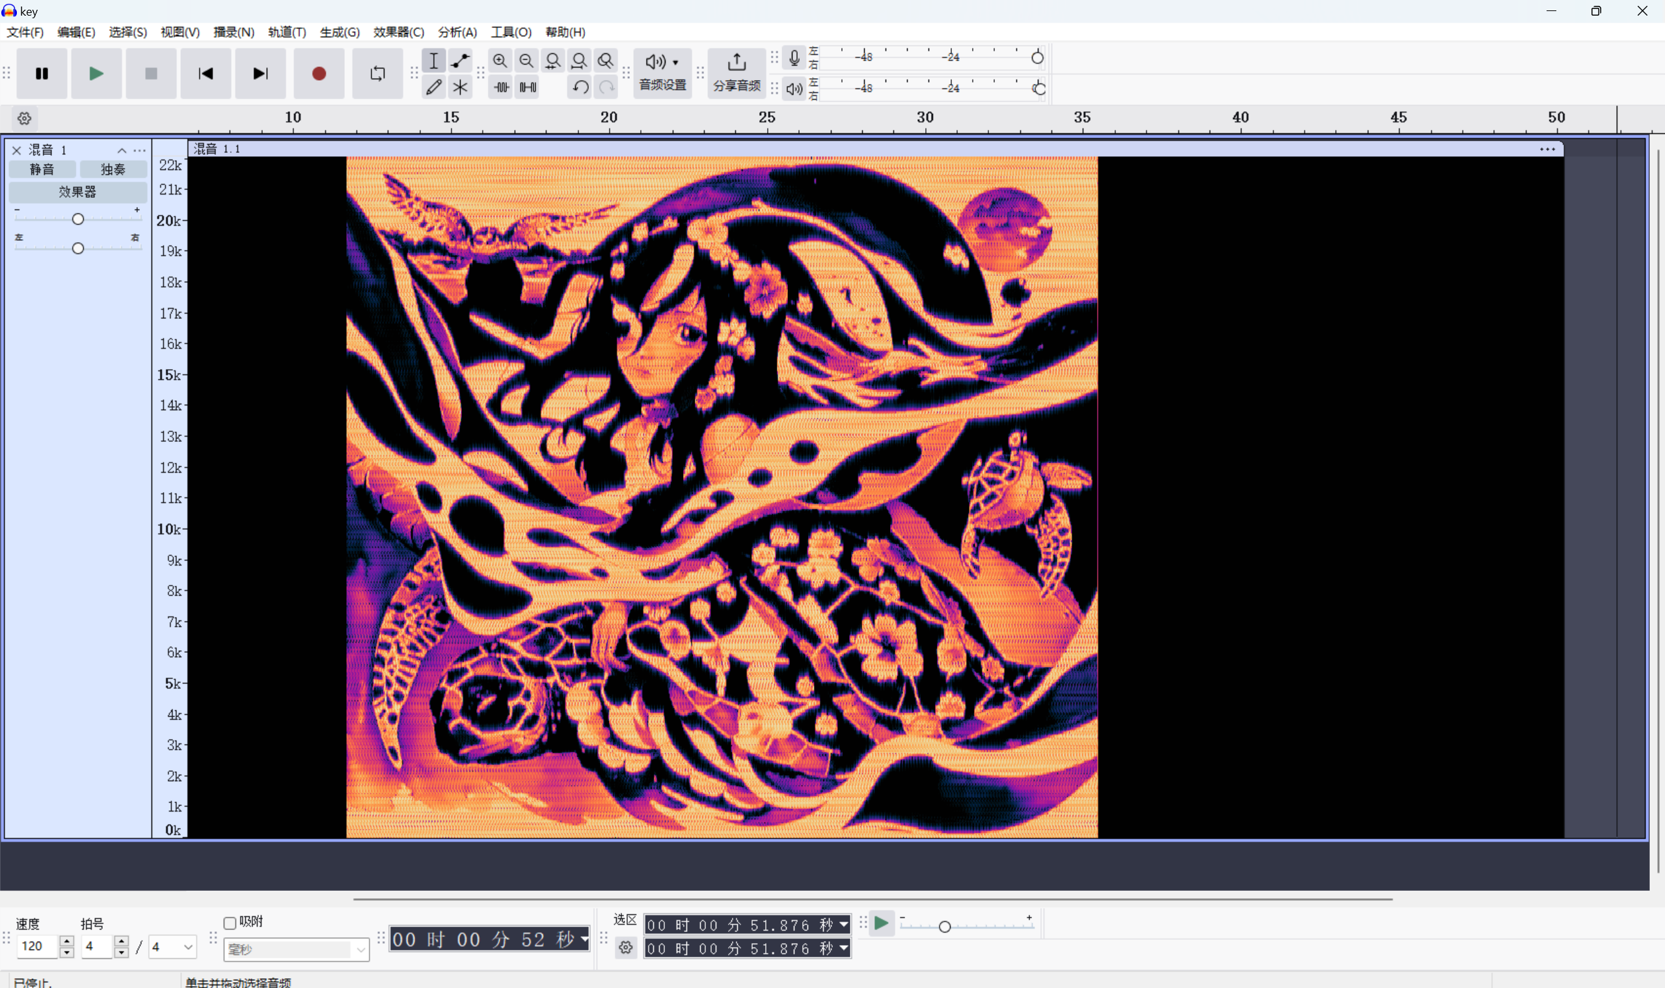
Task: Select the Envelope tool
Action: (x=460, y=61)
